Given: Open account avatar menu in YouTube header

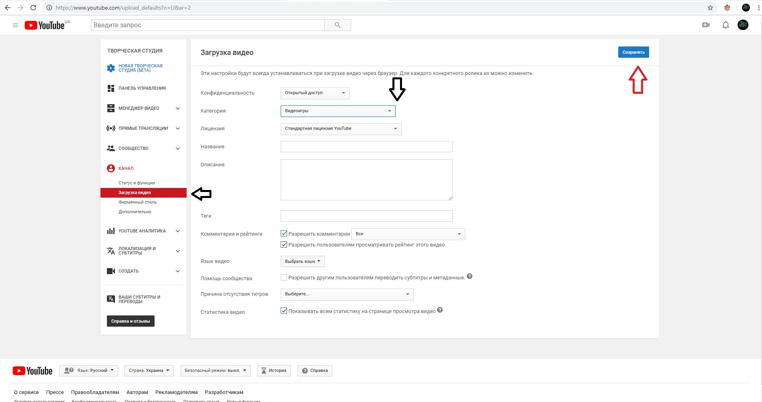Looking at the screenshot, I should pyautogui.click(x=743, y=25).
